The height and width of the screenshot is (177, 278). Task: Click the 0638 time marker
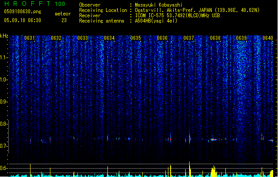(x=215, y=38)
